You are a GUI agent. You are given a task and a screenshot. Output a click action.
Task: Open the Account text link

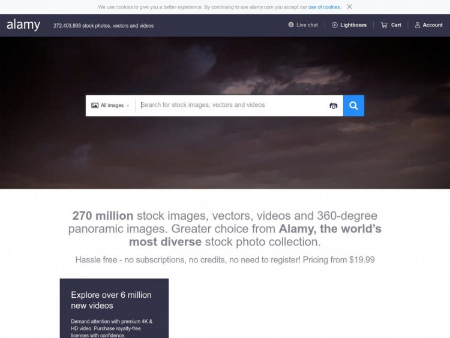(433, 25)
